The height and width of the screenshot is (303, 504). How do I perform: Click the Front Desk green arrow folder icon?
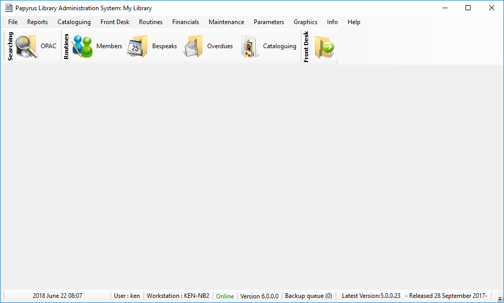[x=325, y=47]
